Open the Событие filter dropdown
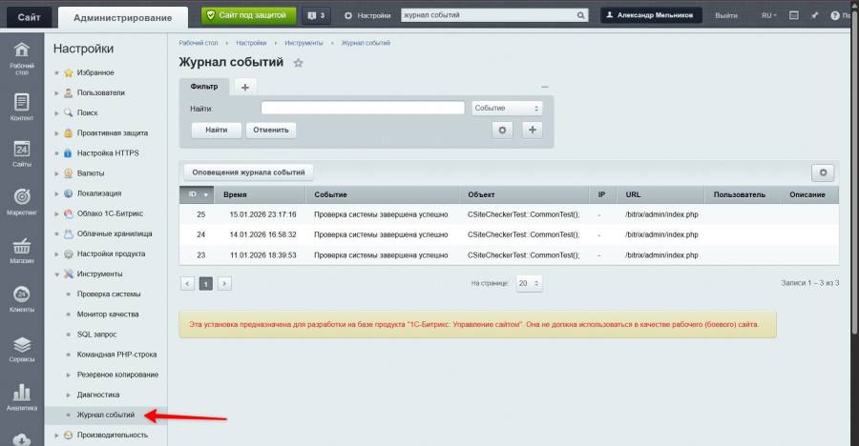The width and height of the screenshot is (859, 446). 507,109
